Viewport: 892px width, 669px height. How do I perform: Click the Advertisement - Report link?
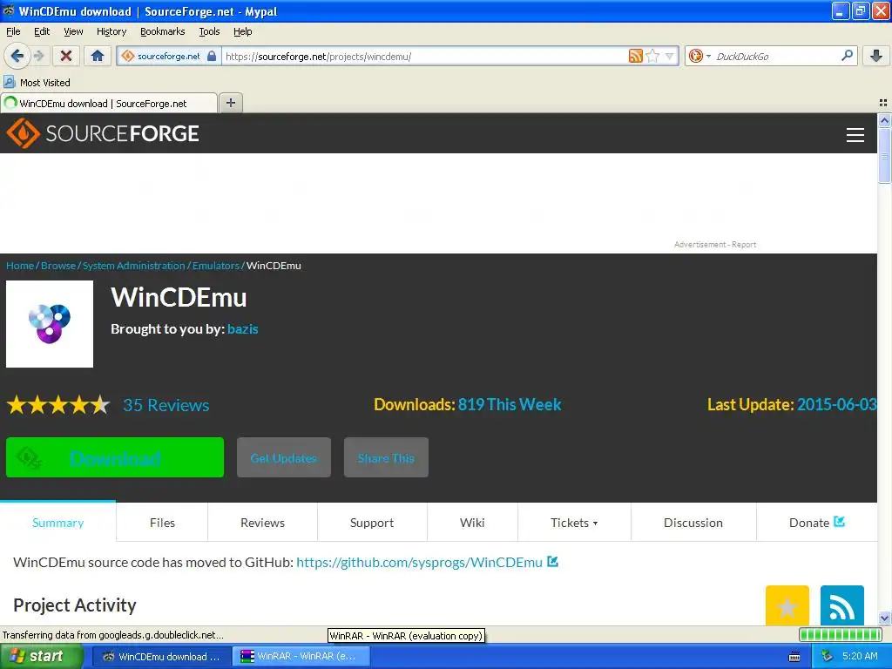point(715,245)
